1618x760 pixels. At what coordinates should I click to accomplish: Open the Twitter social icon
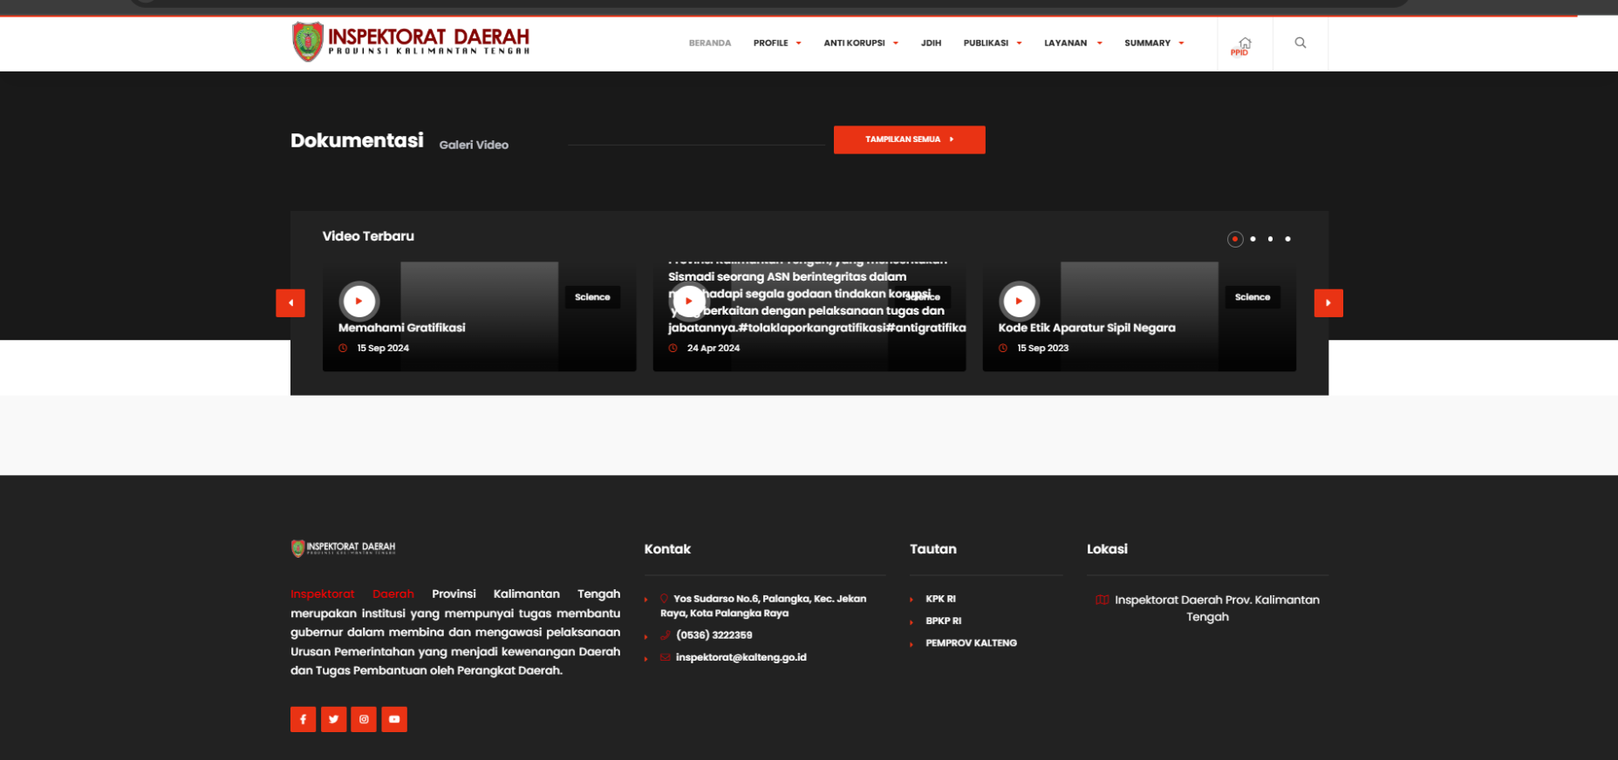click(x=333, y=719)
